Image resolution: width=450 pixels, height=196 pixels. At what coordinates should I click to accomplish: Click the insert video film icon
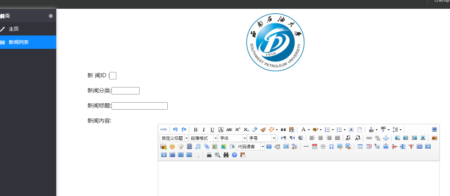(x=189, y=146)
